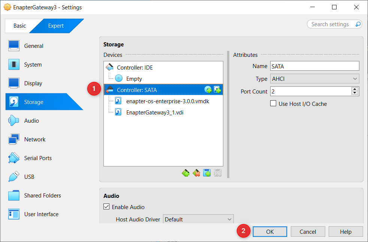
Task: Open the USB settings page
Action: [30, 177]
